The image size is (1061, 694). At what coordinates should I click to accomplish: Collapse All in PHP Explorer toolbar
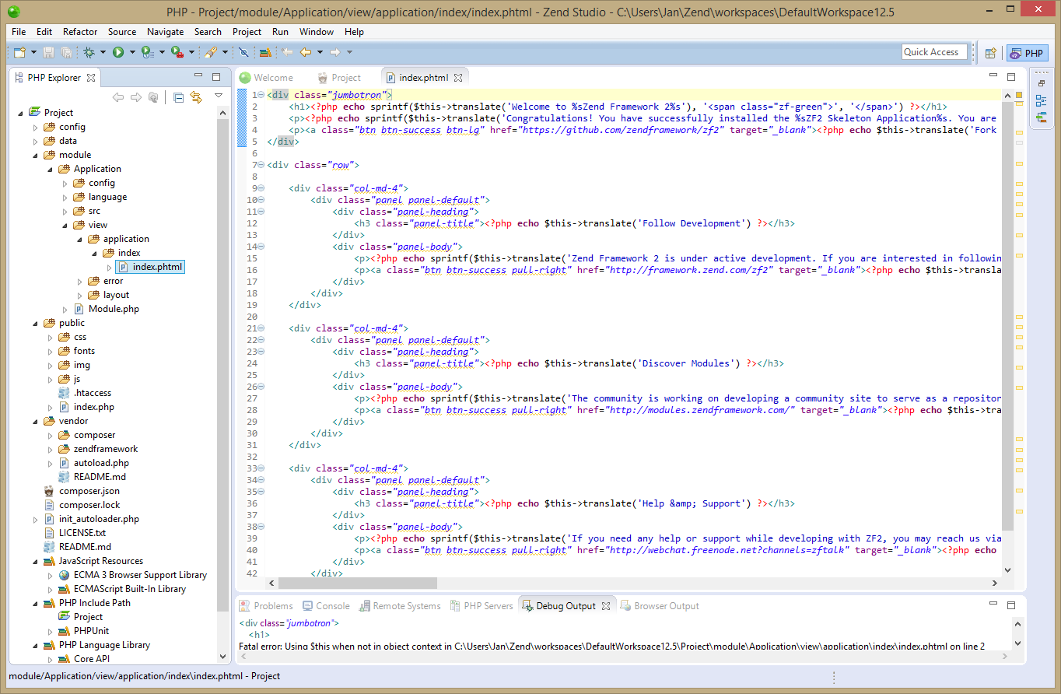(178, 97)
